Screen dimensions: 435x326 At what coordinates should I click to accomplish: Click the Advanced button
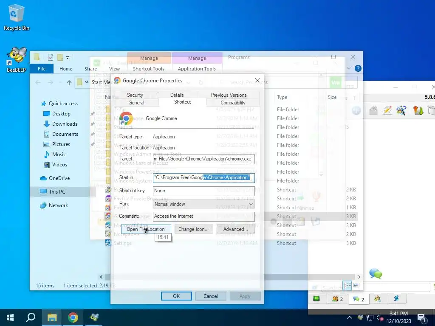coord(235,229)
